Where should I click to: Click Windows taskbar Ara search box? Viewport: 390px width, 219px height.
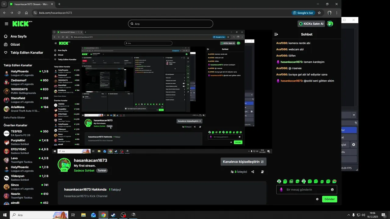(39, 215)
